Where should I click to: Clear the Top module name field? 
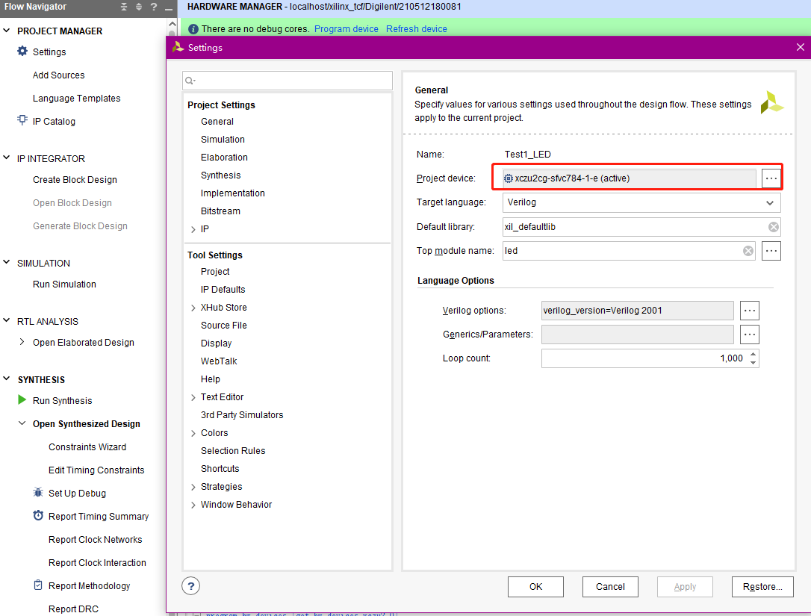(x=748, y=251)
